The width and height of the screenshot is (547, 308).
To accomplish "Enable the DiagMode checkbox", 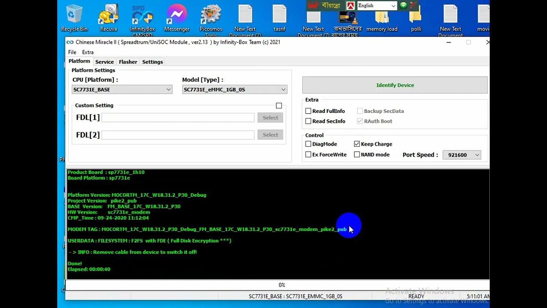I will [x=308, y=144].
